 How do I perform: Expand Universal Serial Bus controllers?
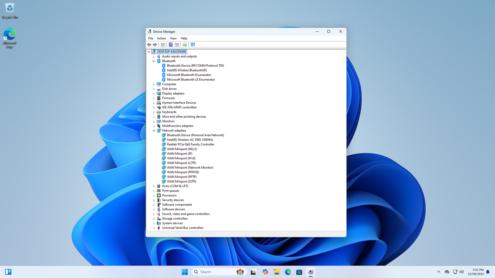click(x=154, y=228)
